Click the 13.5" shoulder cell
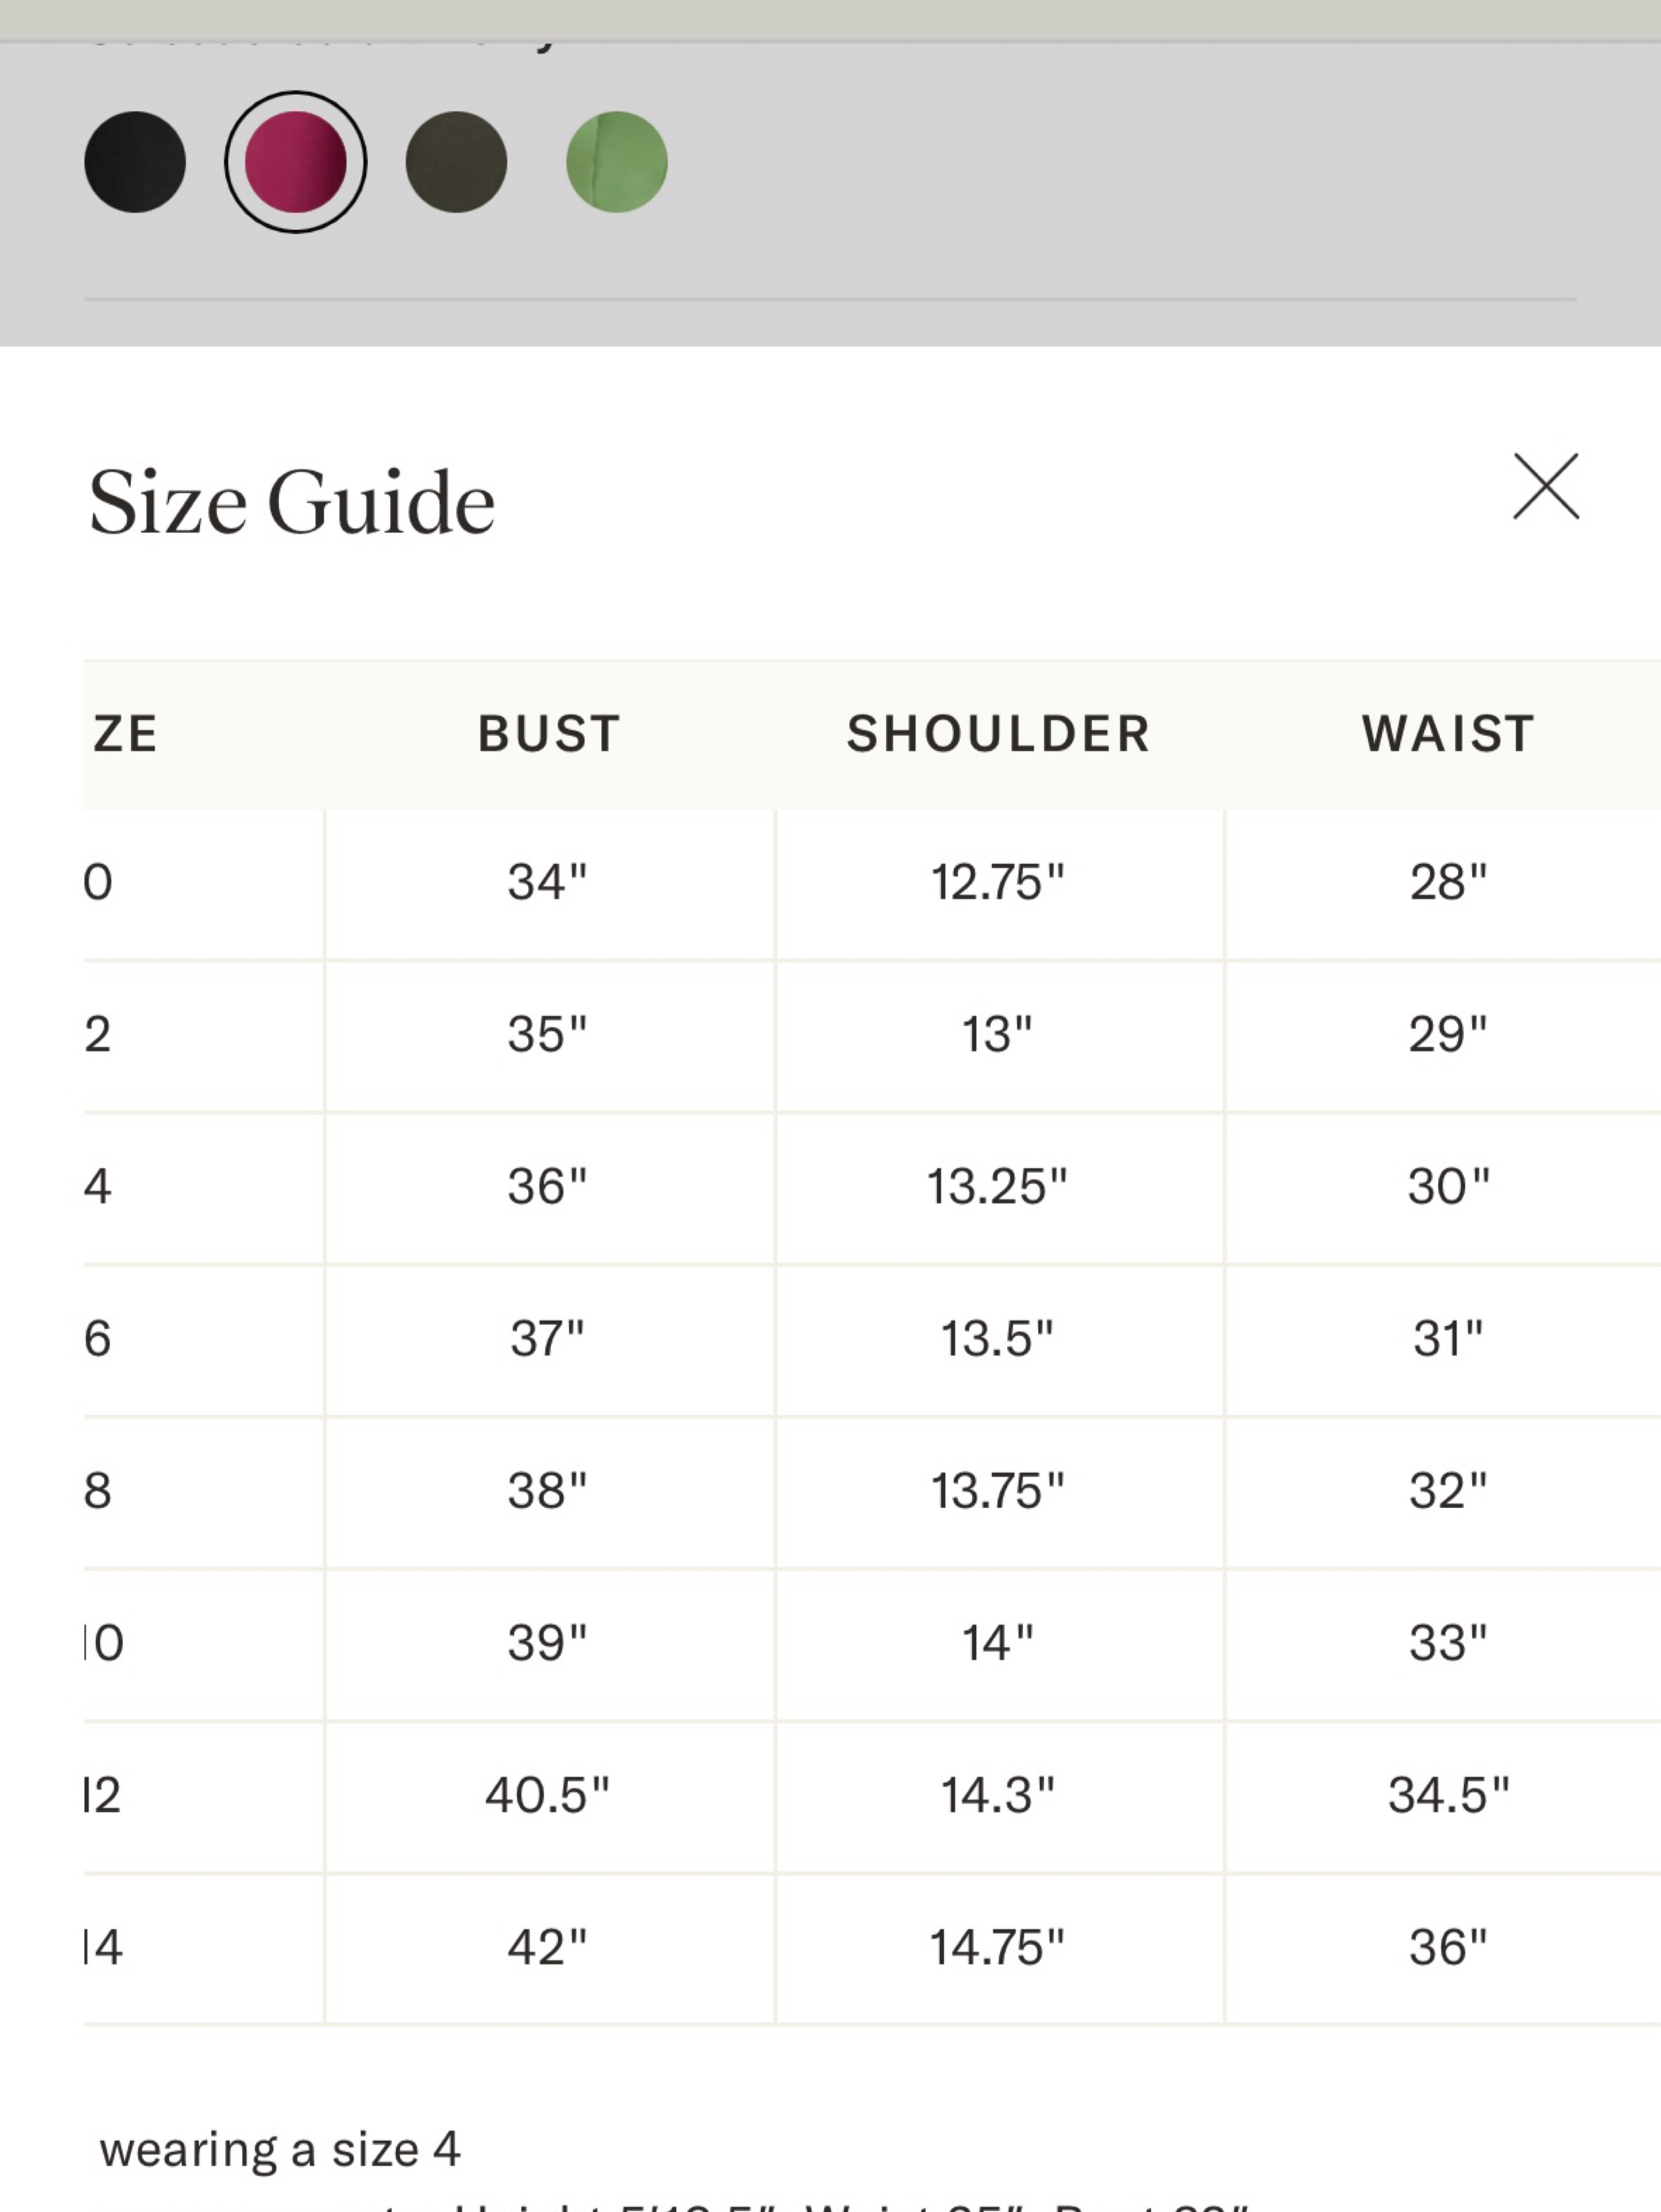Image resolution: width=1661 pixels, height=2212 pixels. 998,1339
